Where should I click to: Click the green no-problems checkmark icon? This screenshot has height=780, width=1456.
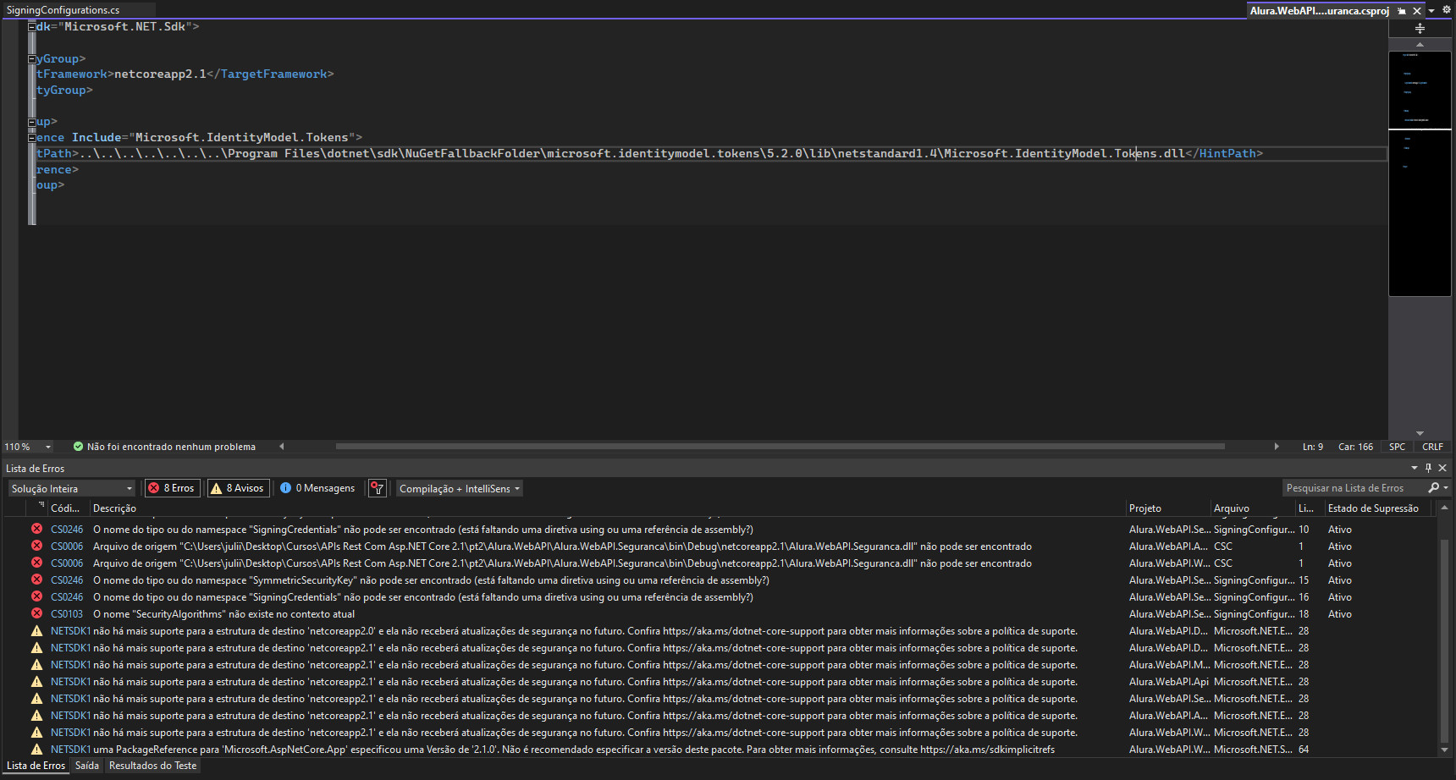click(x=78, y=447)
